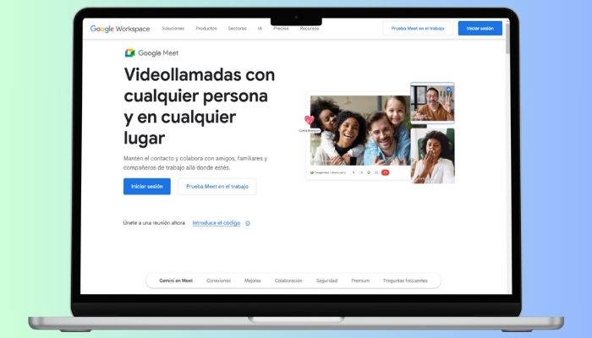Click the page vertical scrollbar
Screen dimensions: 592x338
click(507, 38)
